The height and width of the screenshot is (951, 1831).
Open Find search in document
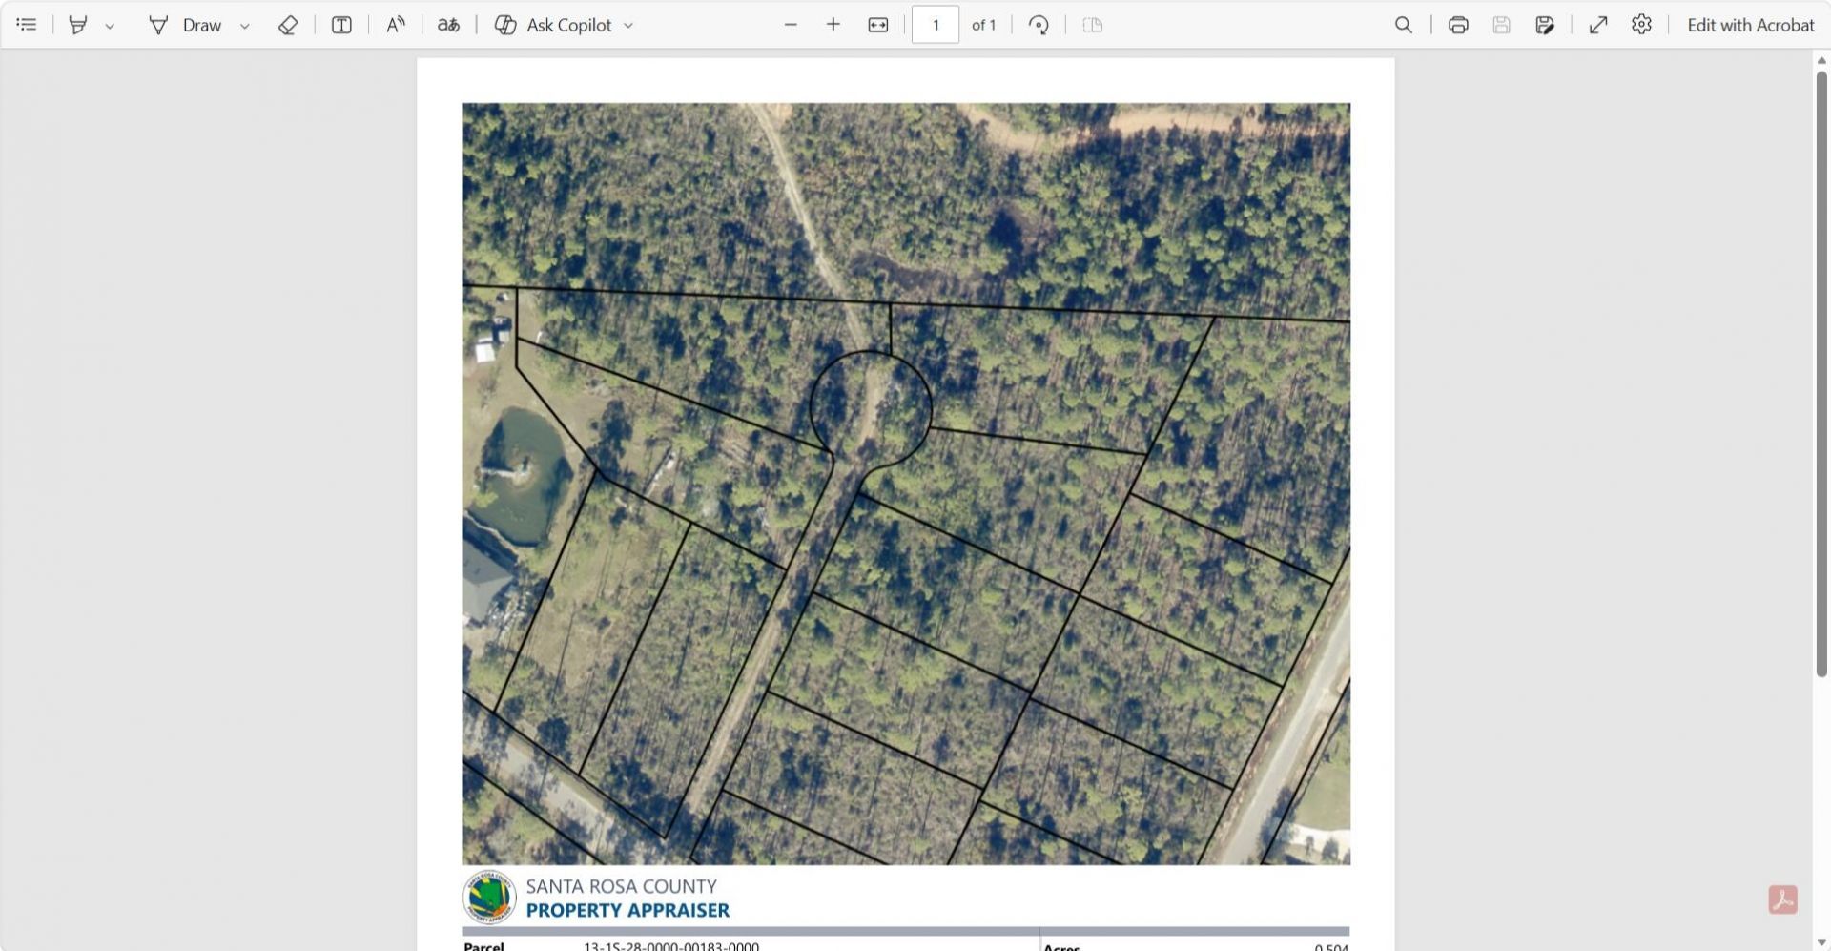click(1403, 25)
